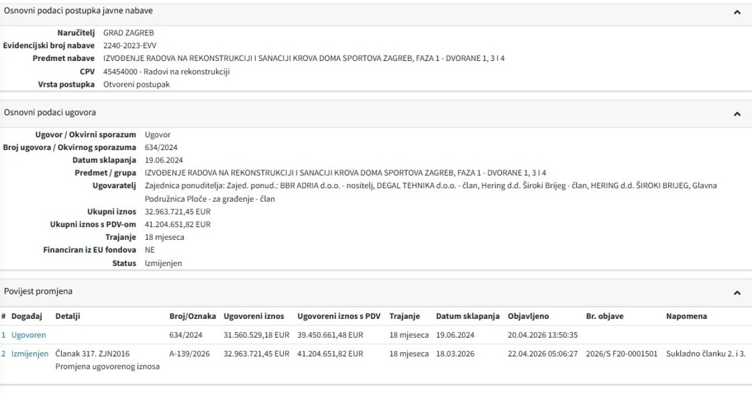Image resolution: width=752 pixels, height=394 pixels.
Task: Click the Trajanje column header
Action: point(405,316)
